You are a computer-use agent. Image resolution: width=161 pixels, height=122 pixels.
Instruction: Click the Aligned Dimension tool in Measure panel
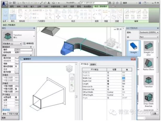105,11
